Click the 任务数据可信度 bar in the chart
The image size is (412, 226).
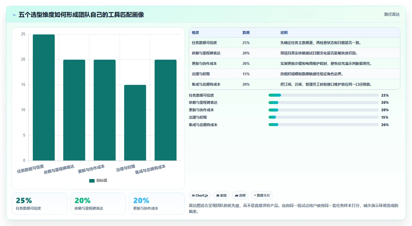[44, 98]
